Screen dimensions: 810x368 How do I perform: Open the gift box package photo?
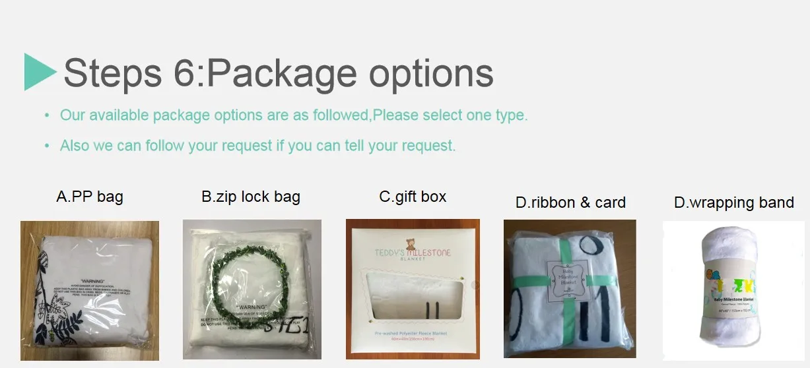(x=413, y=289)
